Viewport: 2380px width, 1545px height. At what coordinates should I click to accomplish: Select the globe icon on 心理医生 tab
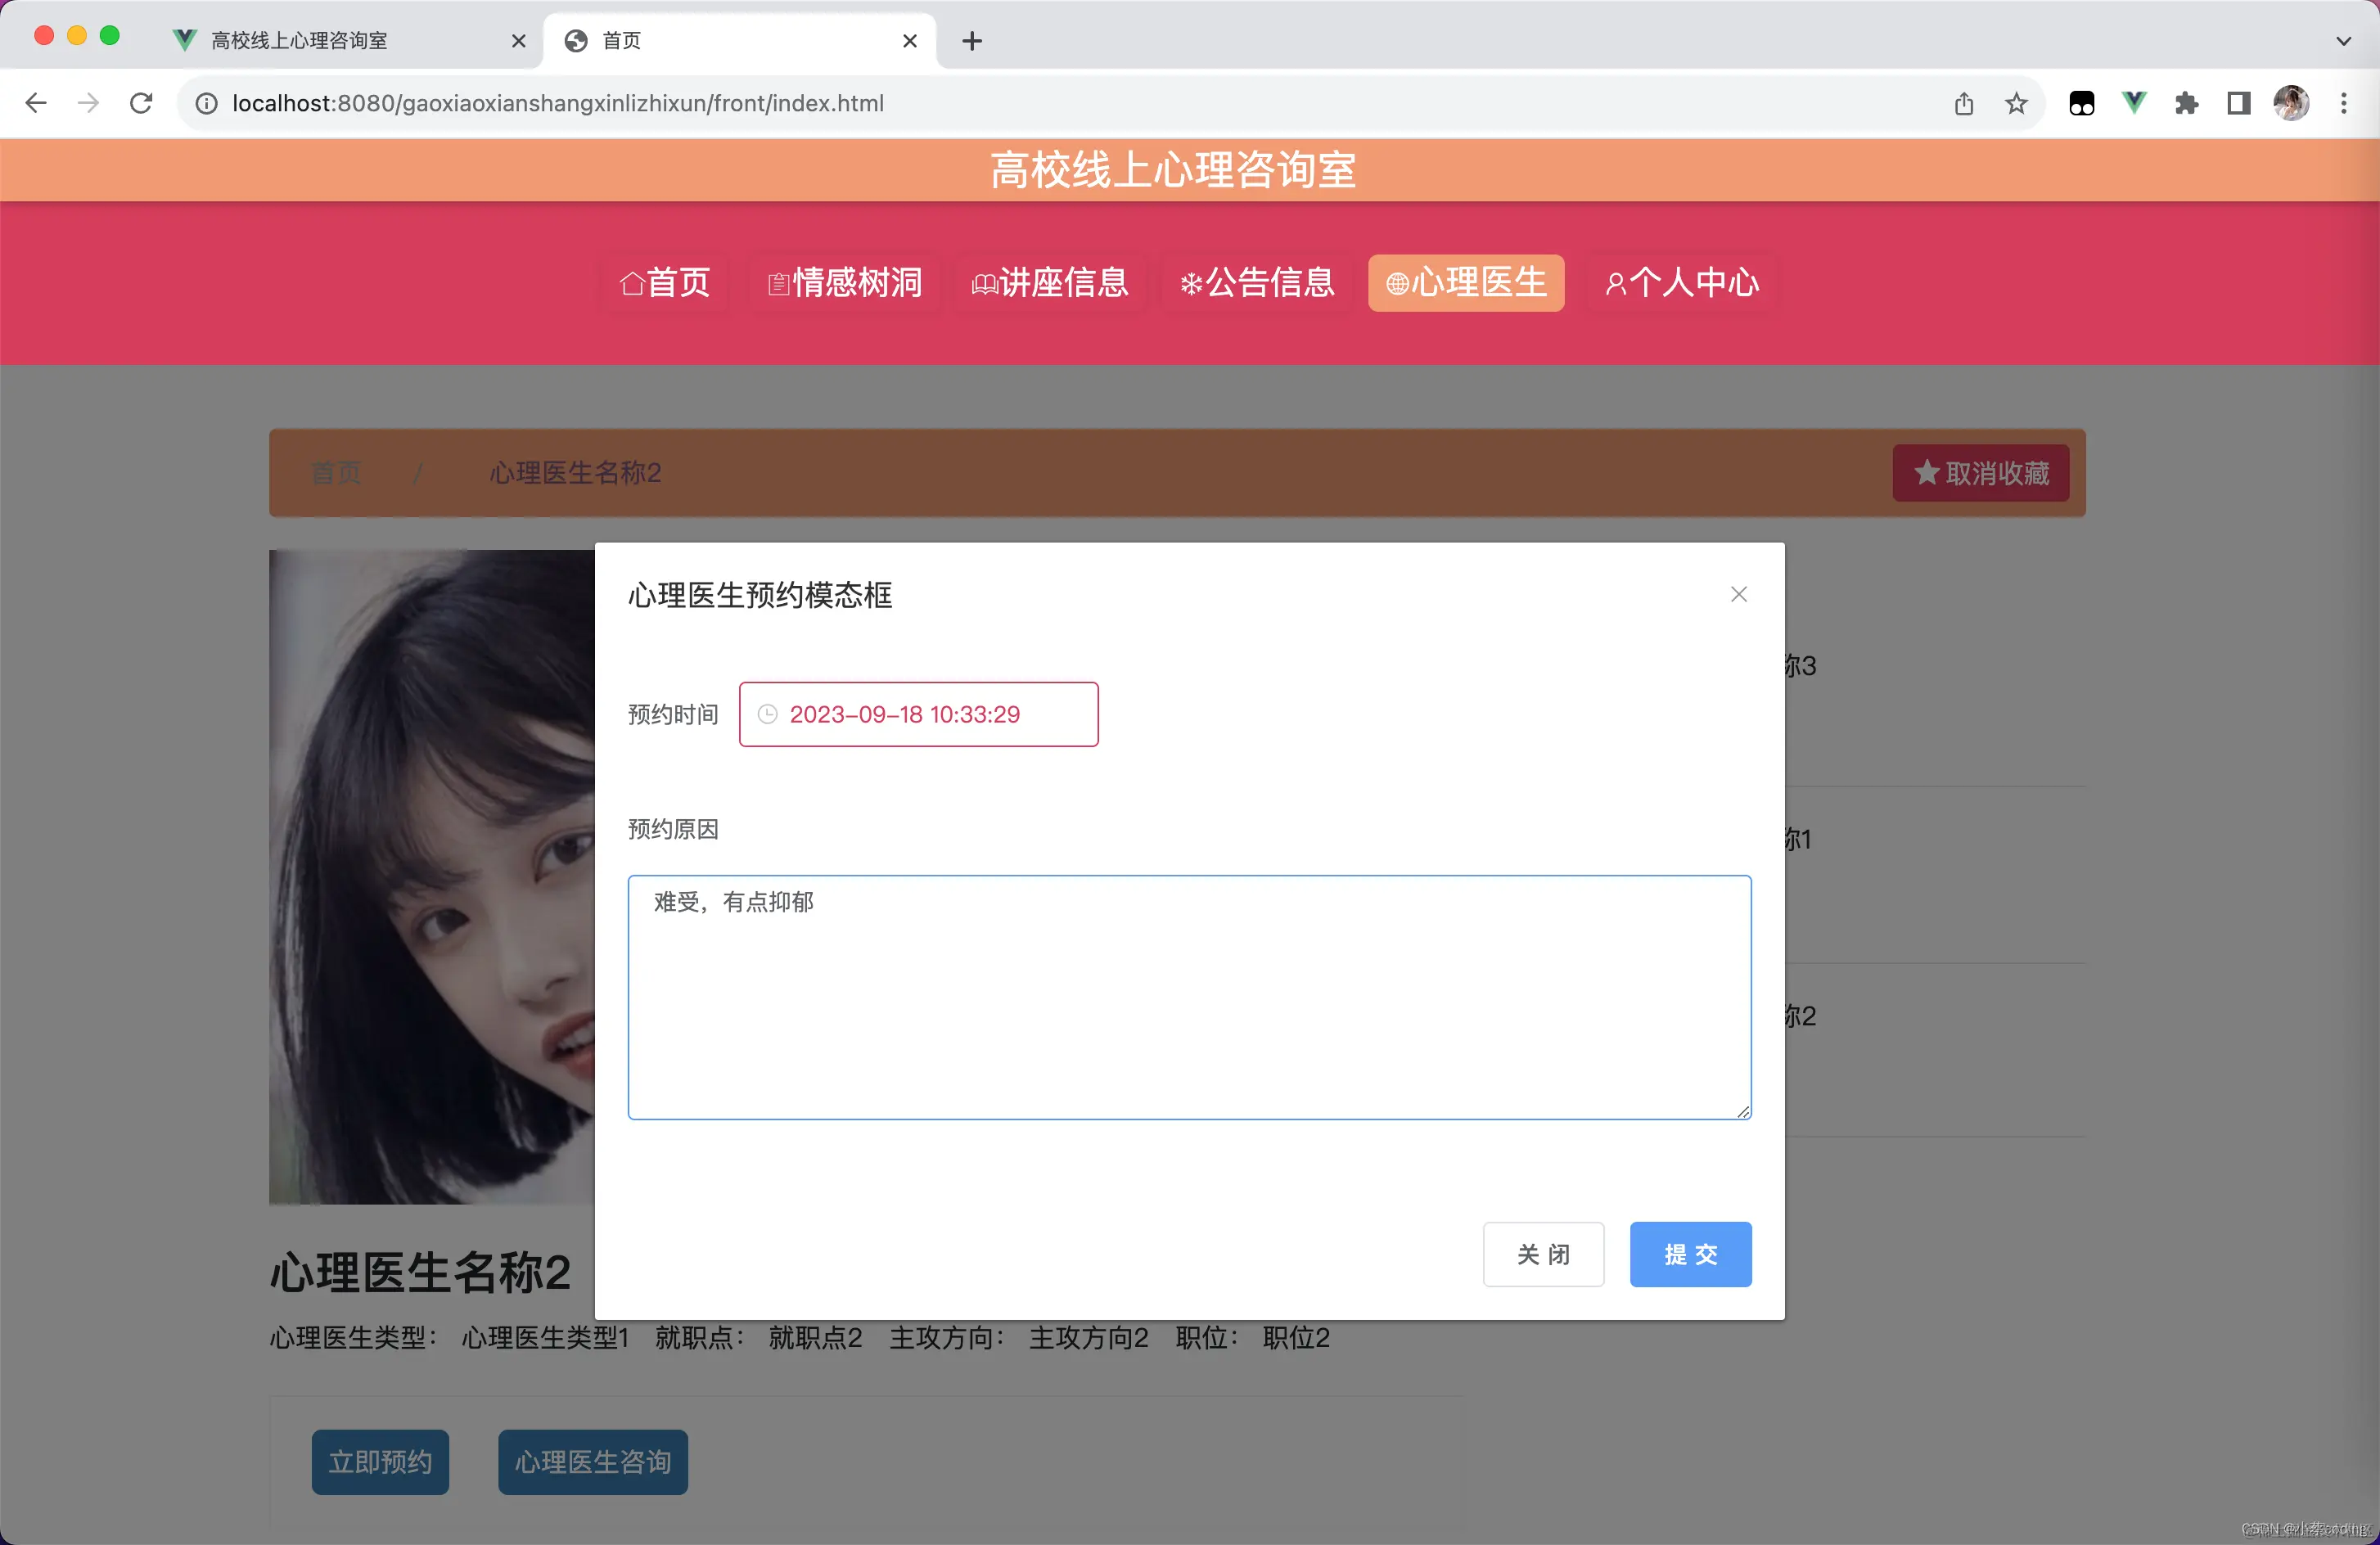1397,283
